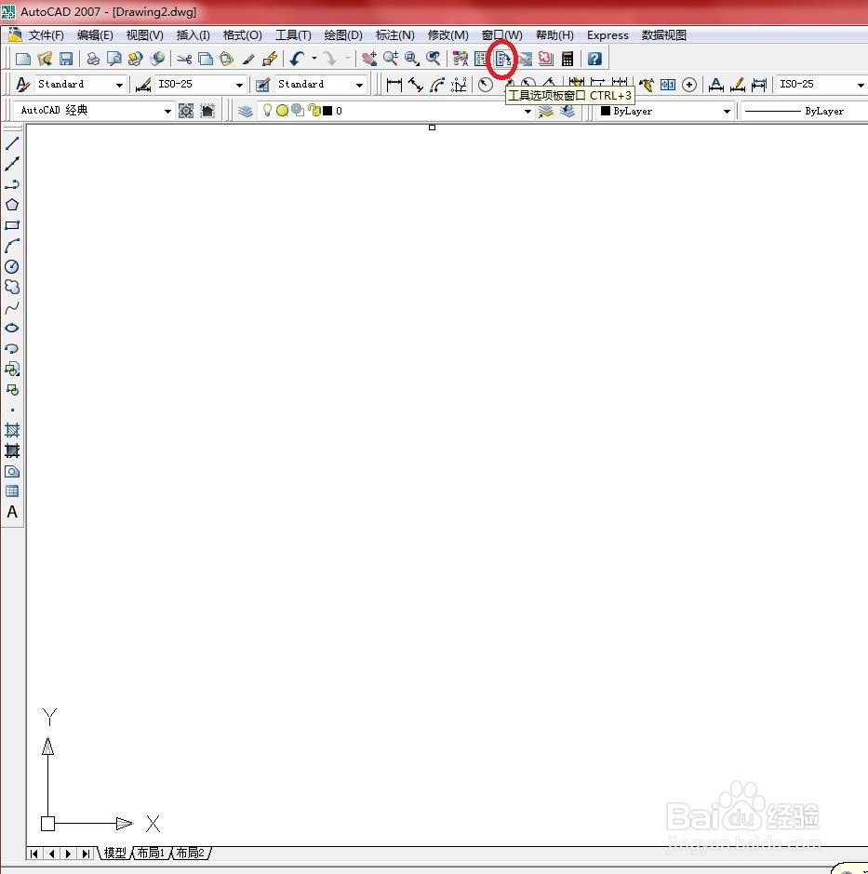Toggle layer 0 lock padlock icon
Image resolution: width=868 pixels, height=874 pixels.
(x=314, y=111)
